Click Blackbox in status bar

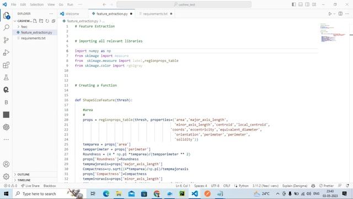(50, 186)
